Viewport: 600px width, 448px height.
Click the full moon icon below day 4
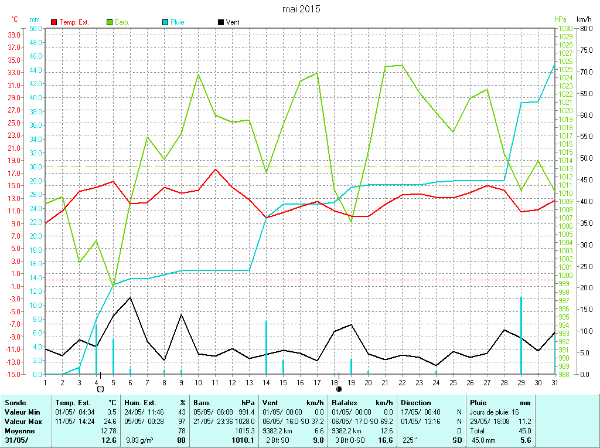click(100, 389)
